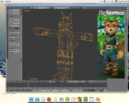Open 3D viewport editor type selector

[x=9, y=82]
